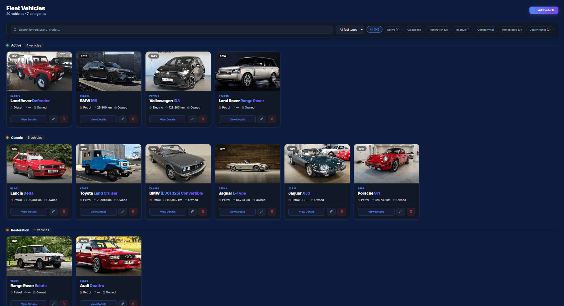Delete the Lancia Delta vehicle
564x306 pixels.
[64, 212]
